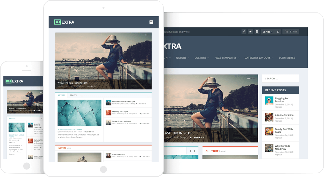Image resolution: width=324 pixels, height=177 pixels.
Task: Select the Nature tab on the phone
Action: point(12,119)
